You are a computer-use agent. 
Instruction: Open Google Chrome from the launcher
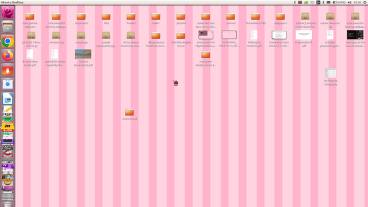(7, 41)
